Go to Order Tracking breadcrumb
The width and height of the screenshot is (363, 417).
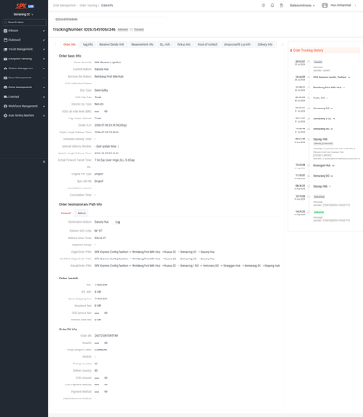pyautogui.click(x=88, y=5)
